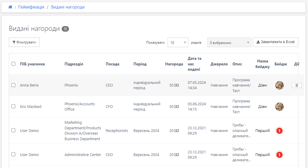Go to the home page via house icon

click(10, 7)
